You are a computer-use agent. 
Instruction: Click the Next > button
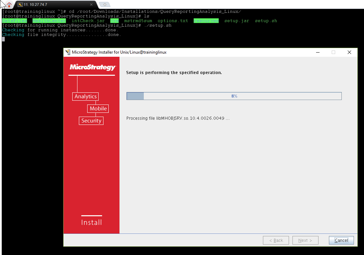point(305,240)
